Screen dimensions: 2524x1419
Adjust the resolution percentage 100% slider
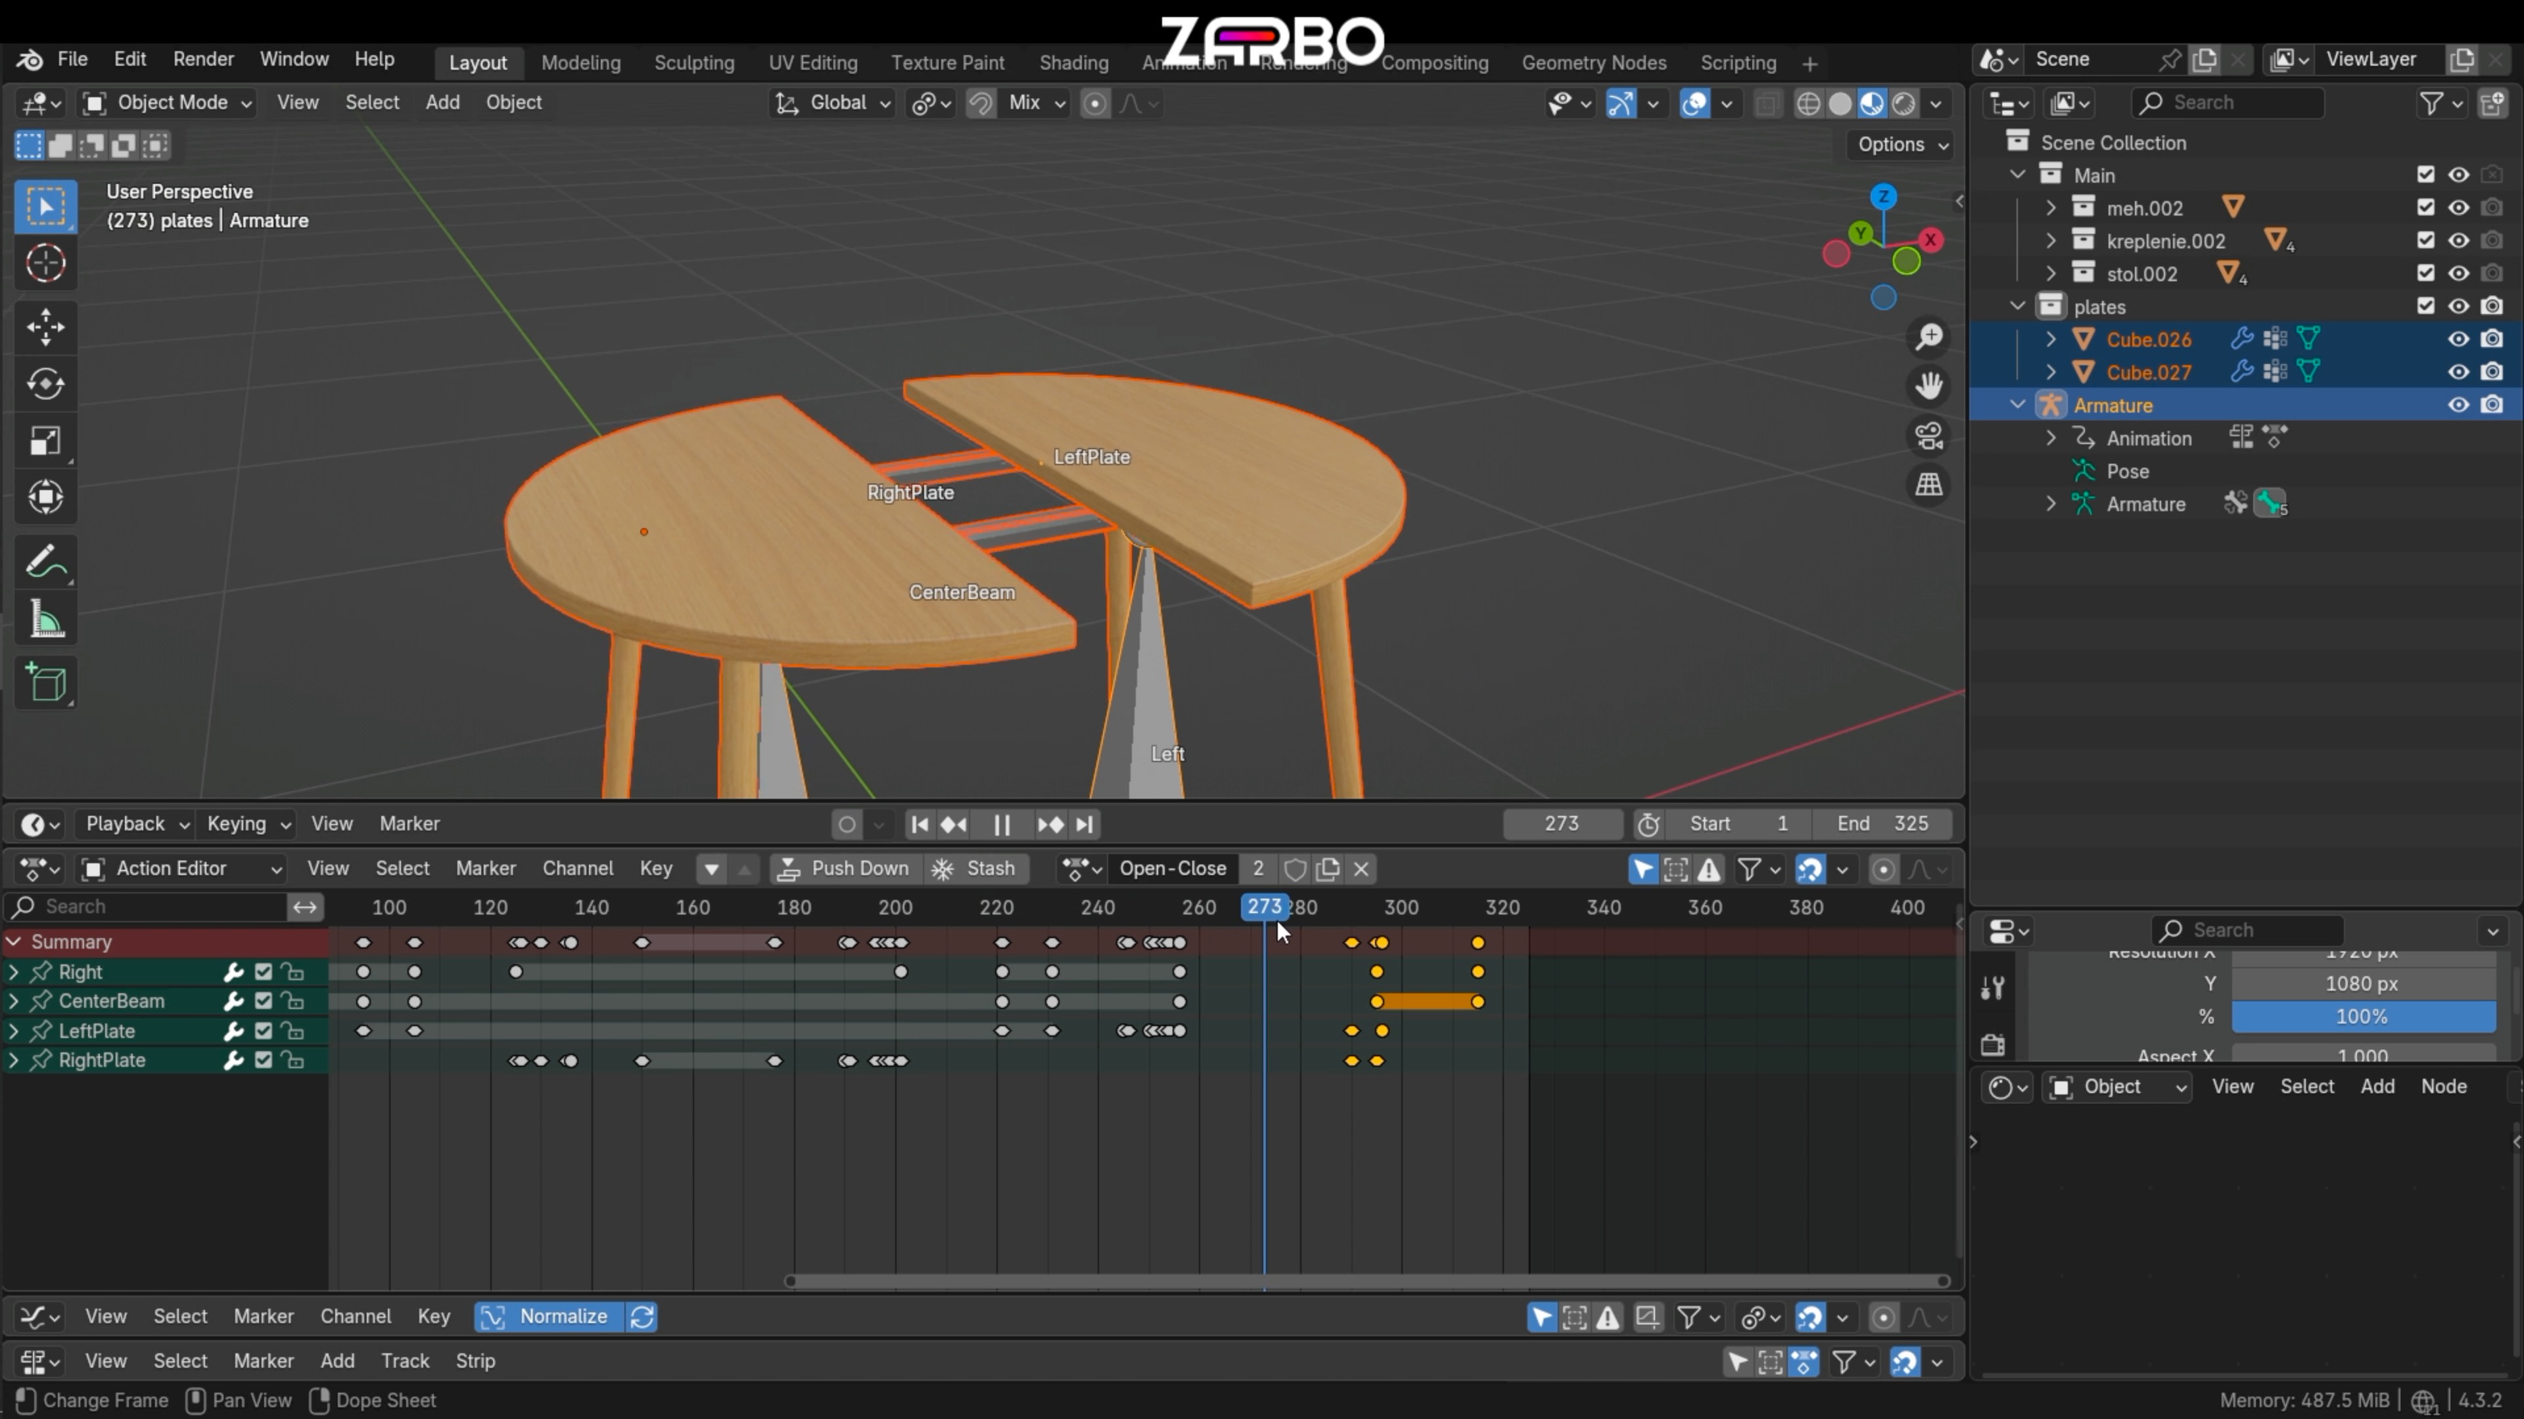pos(2362,1016)
